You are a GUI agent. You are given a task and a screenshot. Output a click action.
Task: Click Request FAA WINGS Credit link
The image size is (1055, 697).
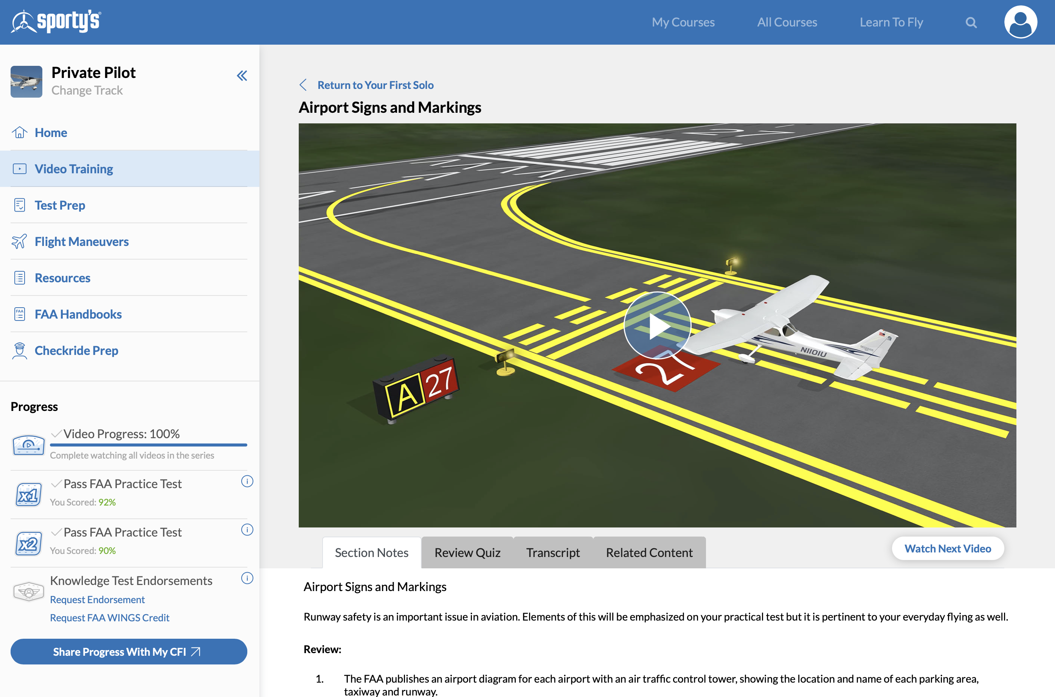[x=109, y=618]
